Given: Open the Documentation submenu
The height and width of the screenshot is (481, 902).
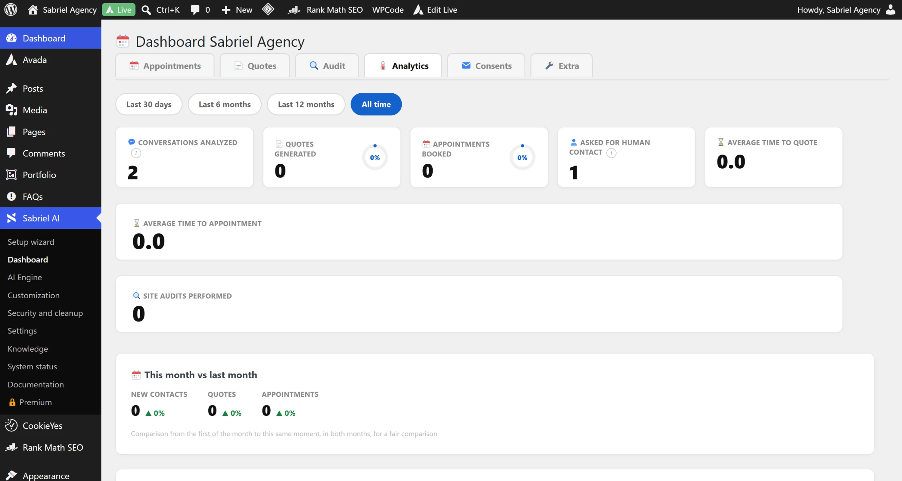Looking at the screenshot, I should tap(36, 385).
